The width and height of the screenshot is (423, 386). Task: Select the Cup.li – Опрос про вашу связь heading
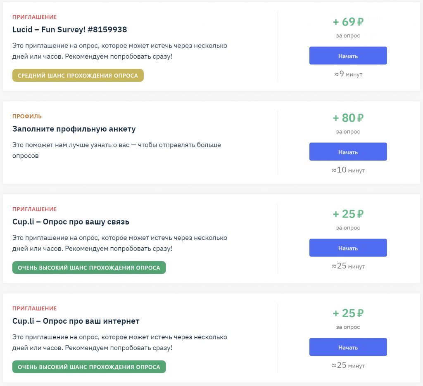coord(71,222)
